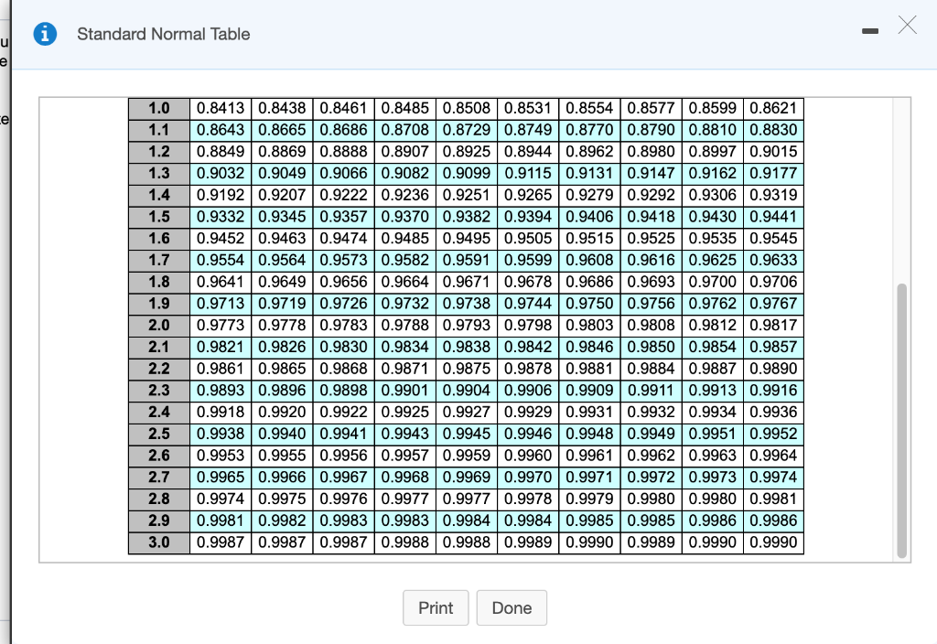The height and width of the screenshot is (644, 937).
Task: Click the Standard Normal Table title text
Action: pyautogui.click(x=163, y=34)
